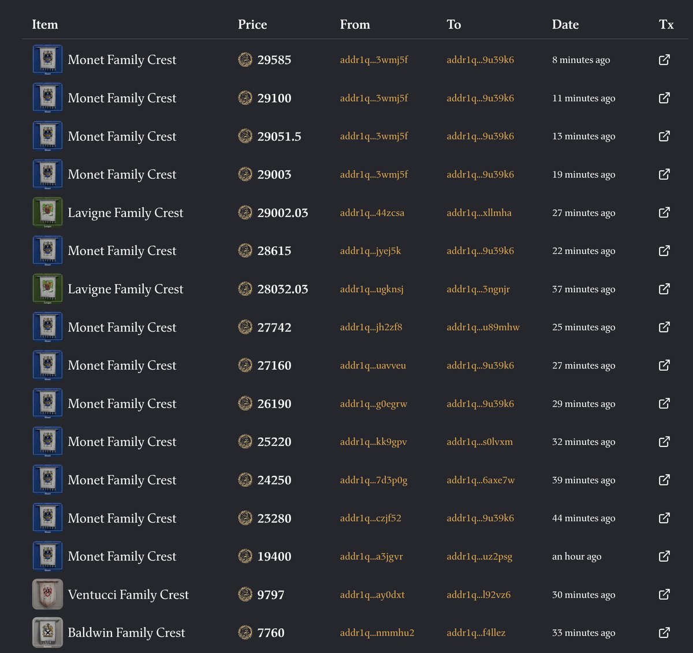Open Lavigne crest thumbnail in the 28032.03 row
The height and width of the screenshot is (653, 693).
click(47, 288)
